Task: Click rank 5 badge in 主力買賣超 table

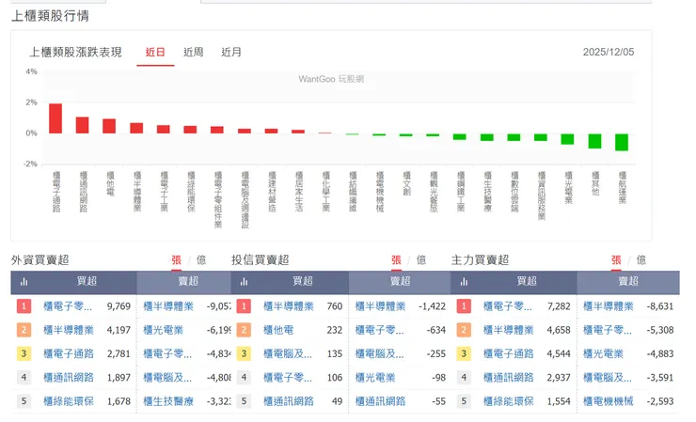Action: point(464,401)
